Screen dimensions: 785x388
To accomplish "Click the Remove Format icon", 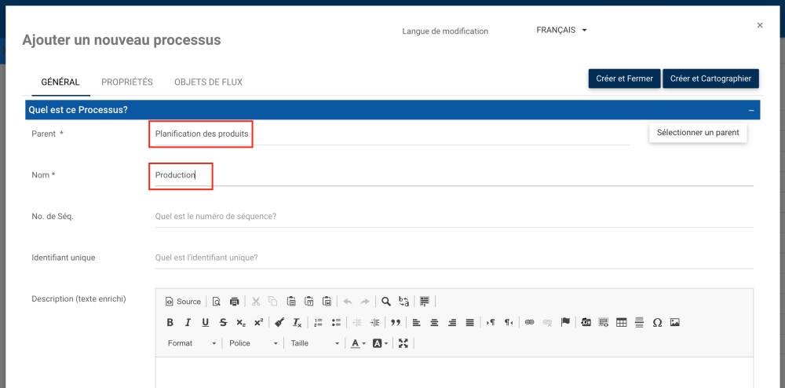I will tap(297, 322).
